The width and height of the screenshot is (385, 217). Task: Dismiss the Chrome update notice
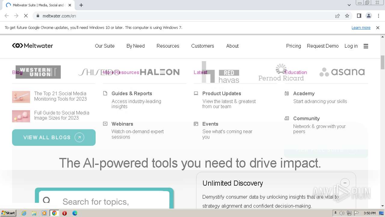coord(378,28)
